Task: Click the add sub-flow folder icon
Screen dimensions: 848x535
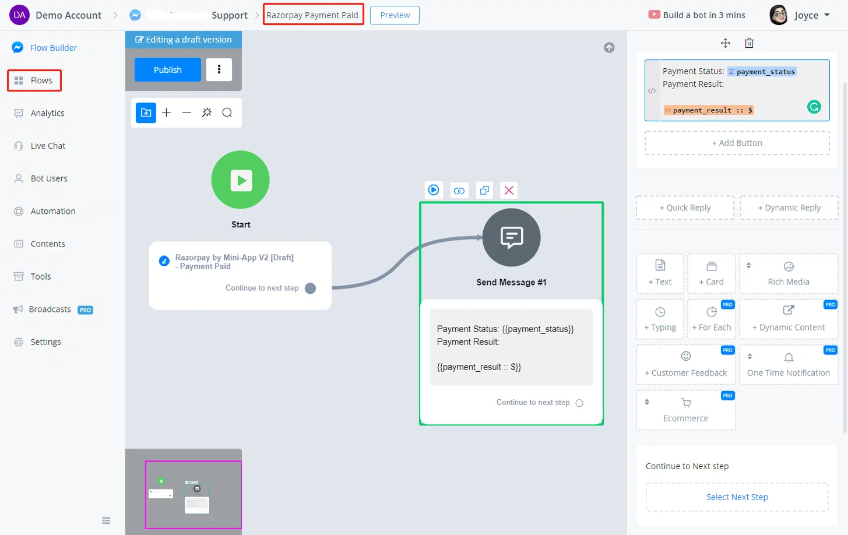Action: (146, 112)
